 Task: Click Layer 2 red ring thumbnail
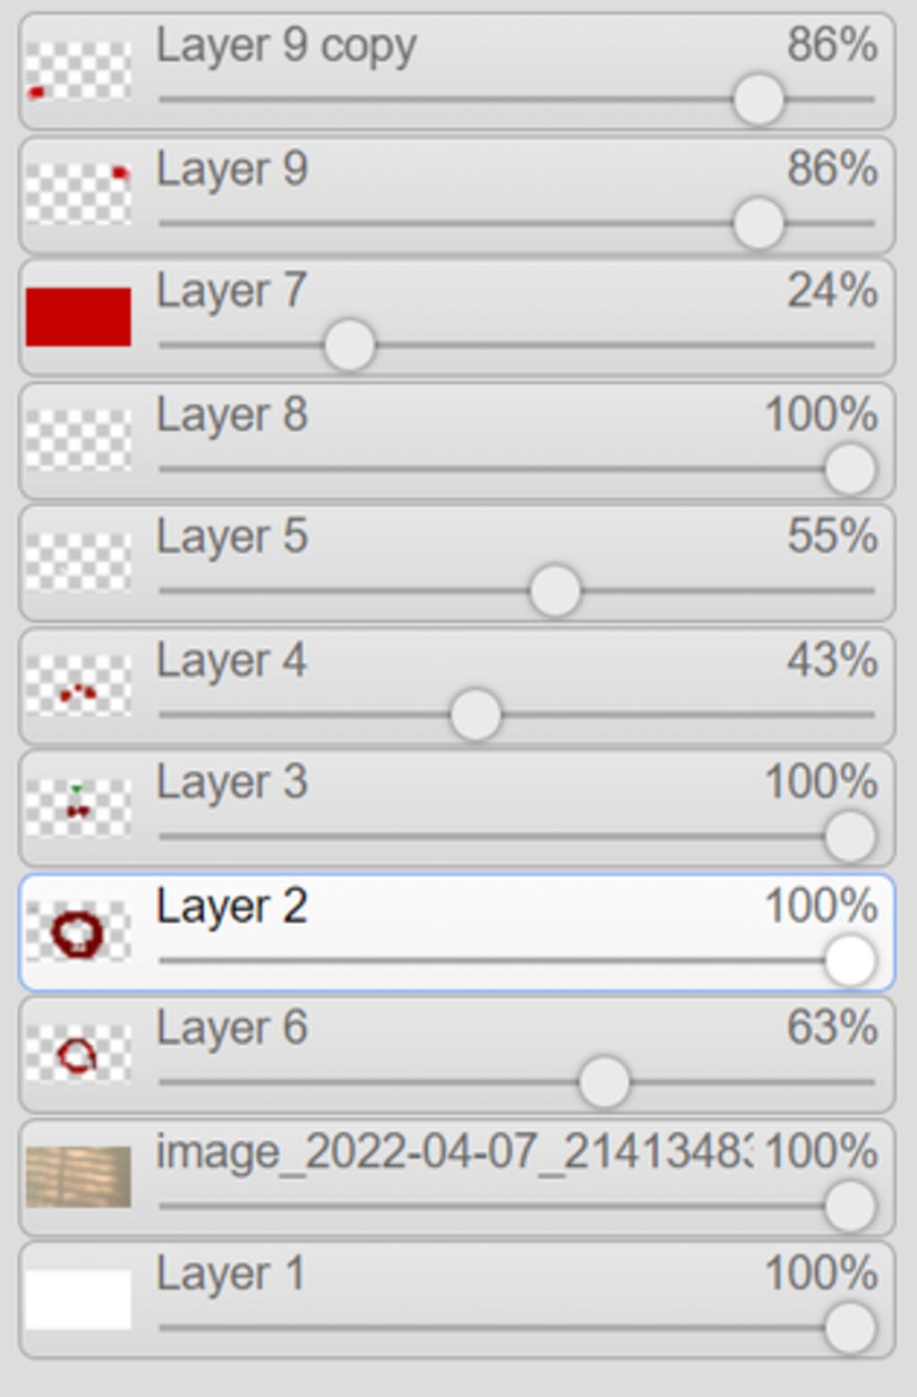(79, 931)
